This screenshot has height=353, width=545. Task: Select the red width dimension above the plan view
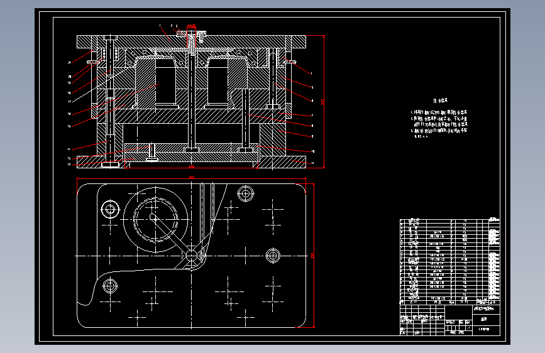click(191, 178)
